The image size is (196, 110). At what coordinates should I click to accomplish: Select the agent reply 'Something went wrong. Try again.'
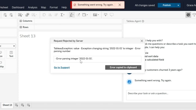tap(153, 80)
